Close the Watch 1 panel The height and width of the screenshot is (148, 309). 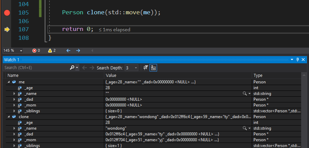[303, 60]
